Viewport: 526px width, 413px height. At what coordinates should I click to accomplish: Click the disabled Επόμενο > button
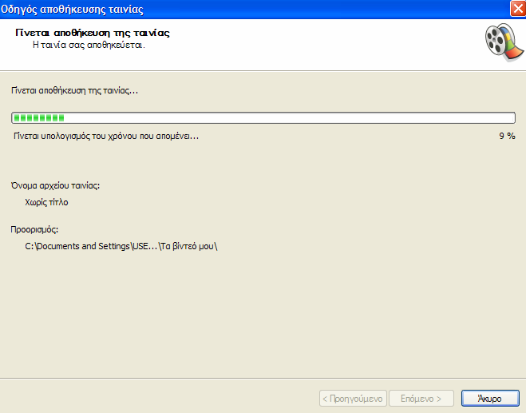coord(421,399)
